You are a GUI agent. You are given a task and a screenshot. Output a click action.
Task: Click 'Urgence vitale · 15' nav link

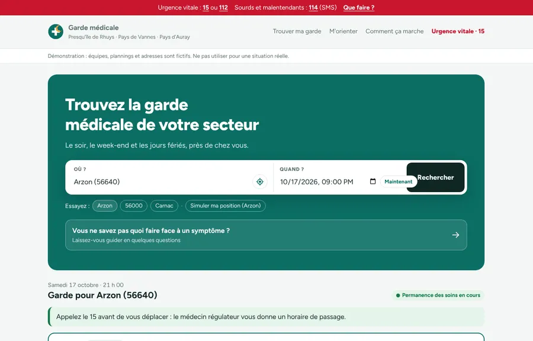(x=458, y=31)
